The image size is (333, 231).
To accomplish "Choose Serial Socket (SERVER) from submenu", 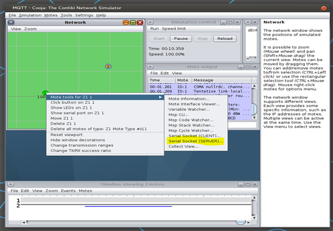I will click(196, 141).
